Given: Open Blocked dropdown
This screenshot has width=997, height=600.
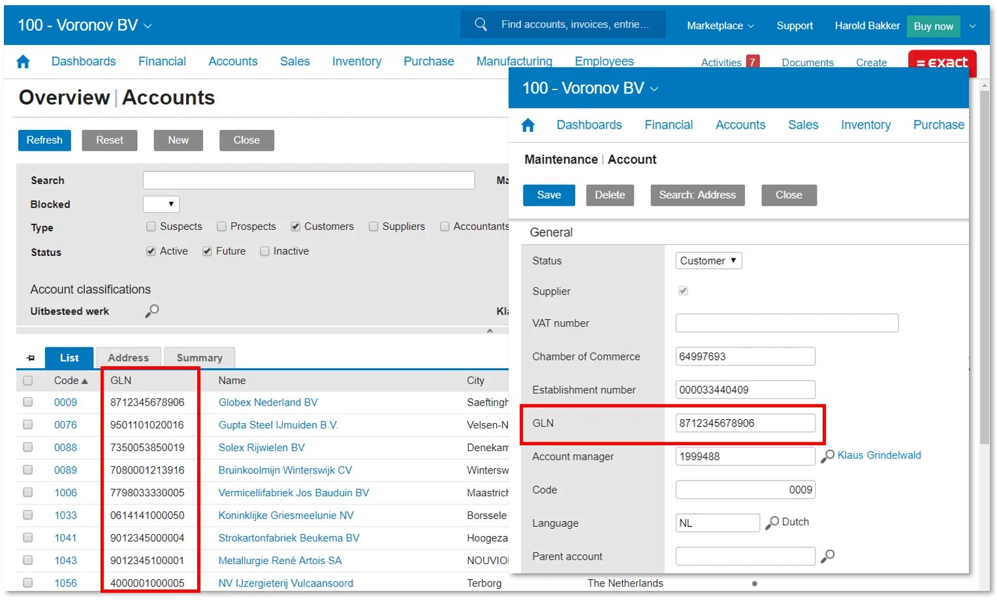Looking at the screenshot, I should tap(161, 204).
